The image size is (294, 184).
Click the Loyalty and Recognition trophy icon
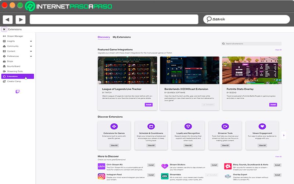pos(188,126)
